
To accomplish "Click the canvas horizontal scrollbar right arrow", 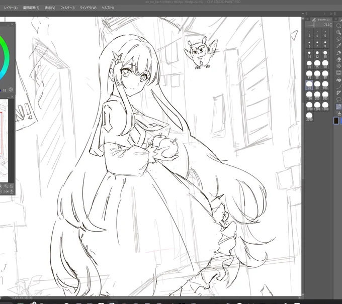I will [x=299, y=297].
